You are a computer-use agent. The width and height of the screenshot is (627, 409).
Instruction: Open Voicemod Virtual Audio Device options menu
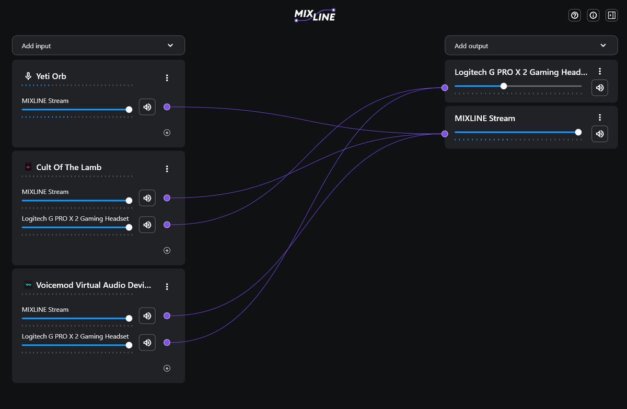tap(167, 287)
